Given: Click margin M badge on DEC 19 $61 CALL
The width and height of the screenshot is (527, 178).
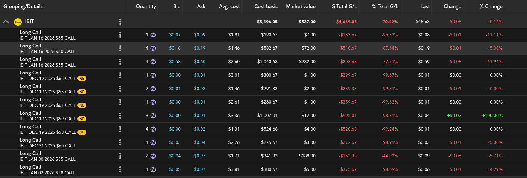Looking at the screenshot, I should (x=153, y=102).
